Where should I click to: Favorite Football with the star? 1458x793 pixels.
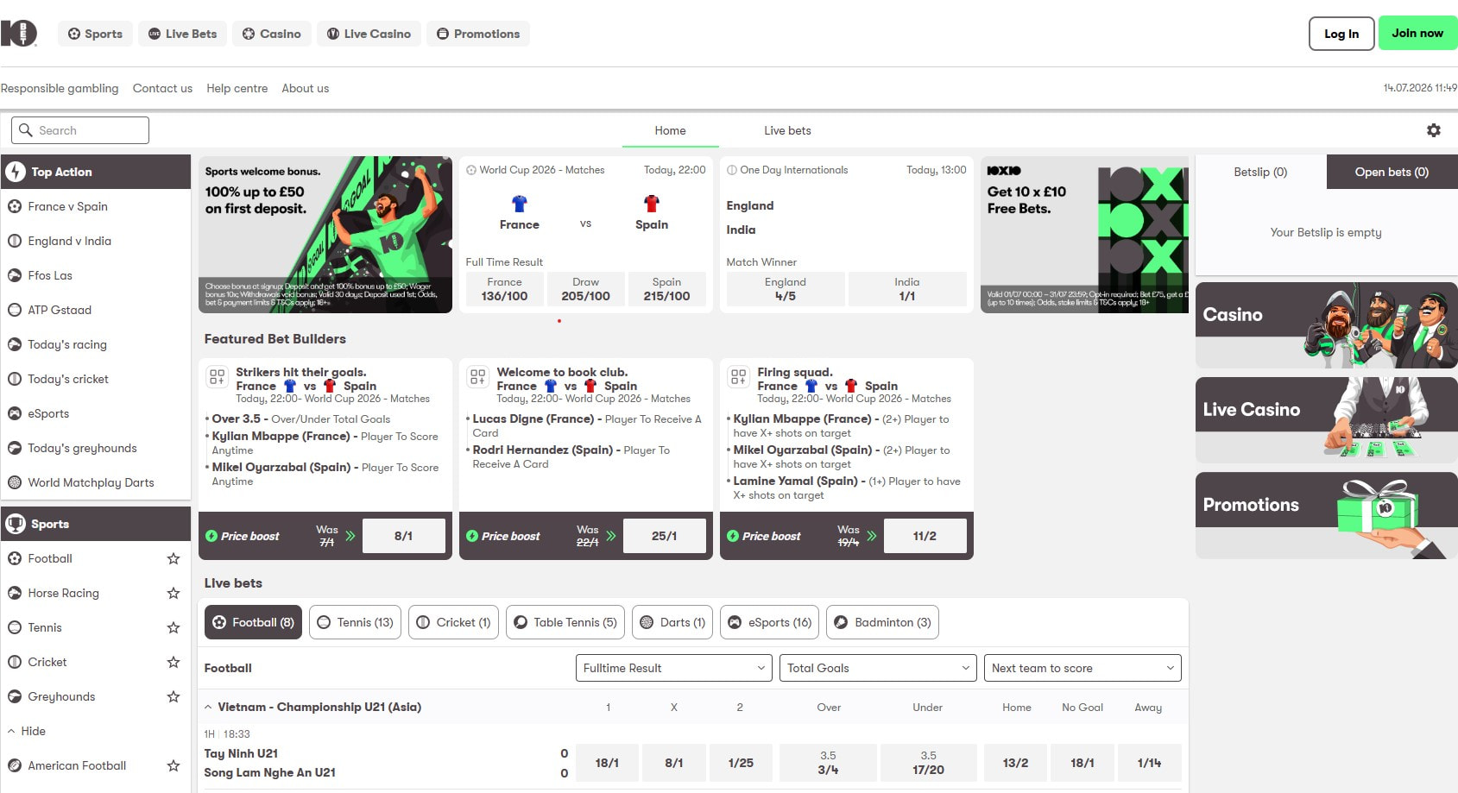pyautogui.click(x=174, y=558)
